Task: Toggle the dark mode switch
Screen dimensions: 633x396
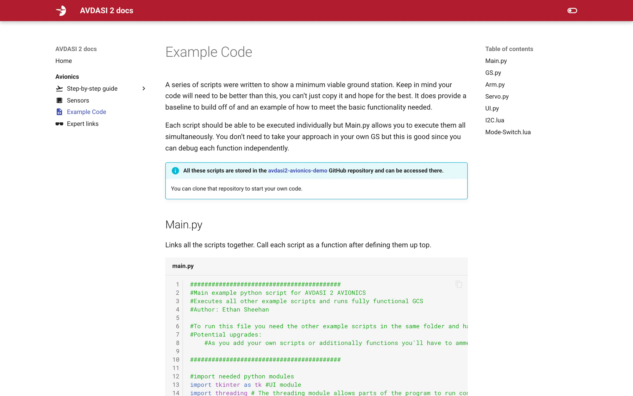Action: coord(572,10)
